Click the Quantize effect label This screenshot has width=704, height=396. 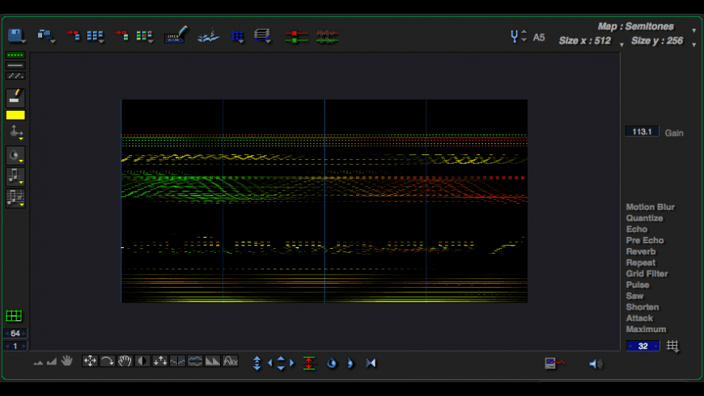pyautogui.click(x=644, y=218)
